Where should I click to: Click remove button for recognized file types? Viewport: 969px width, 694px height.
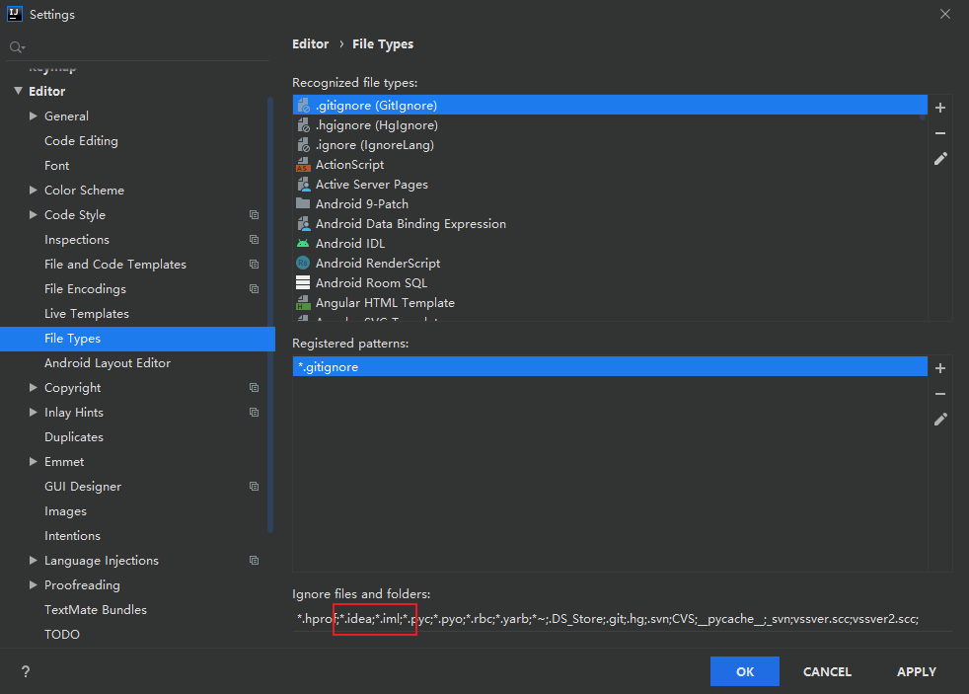pos(940,133)
